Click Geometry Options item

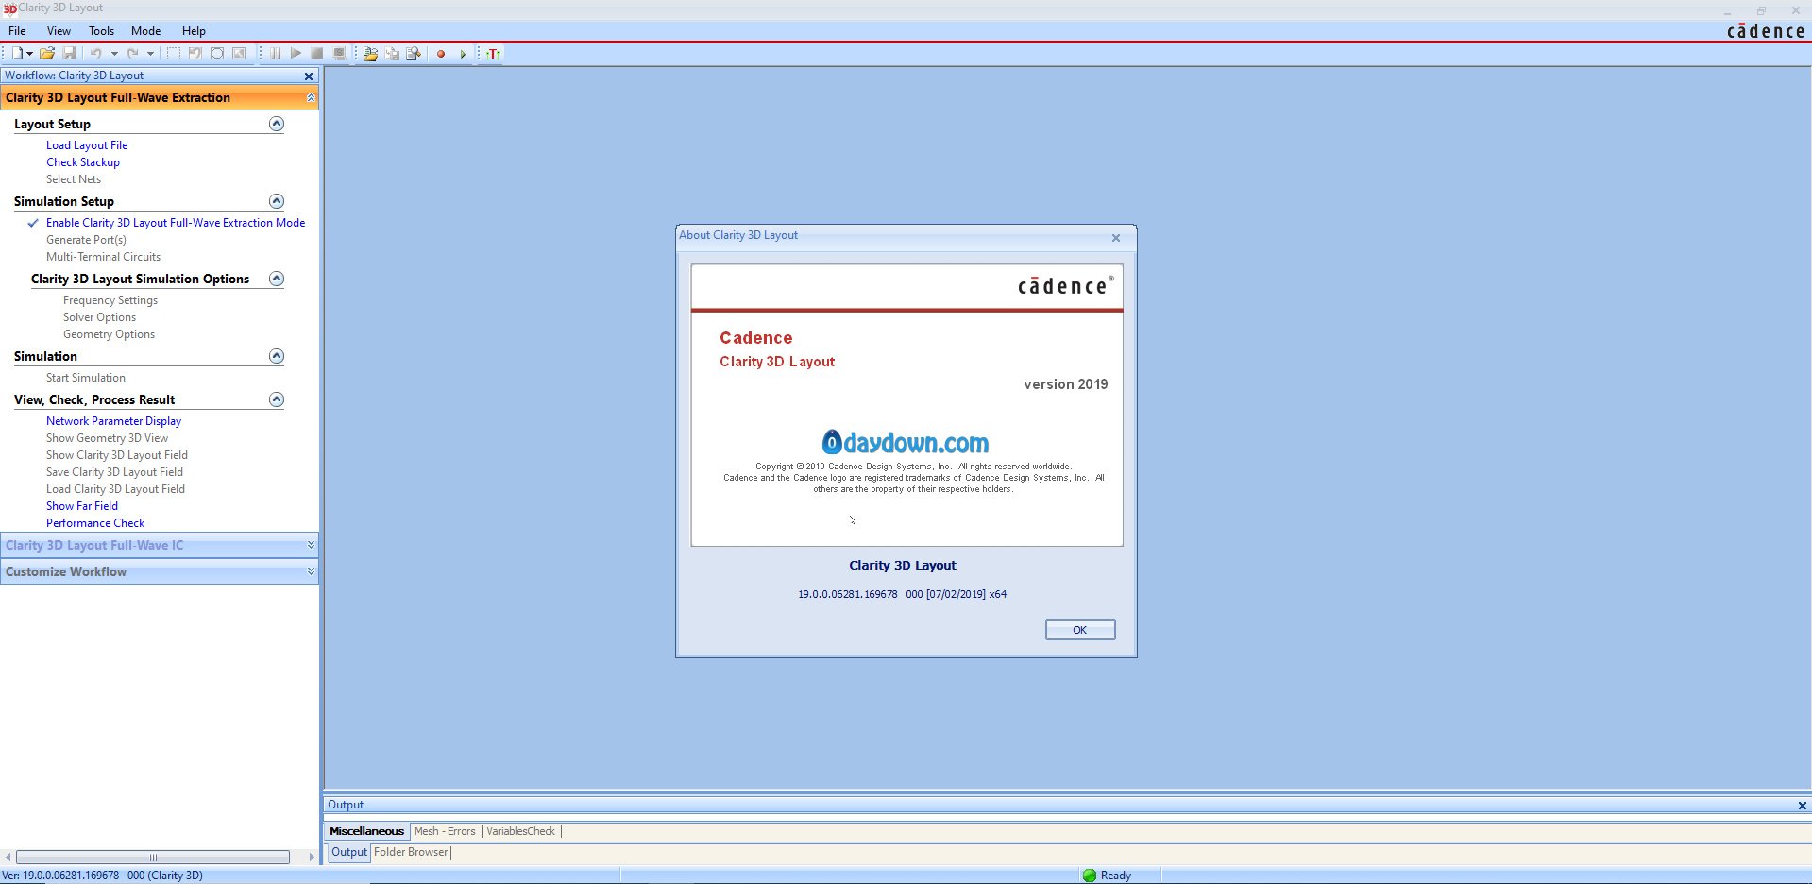point(109,334)
